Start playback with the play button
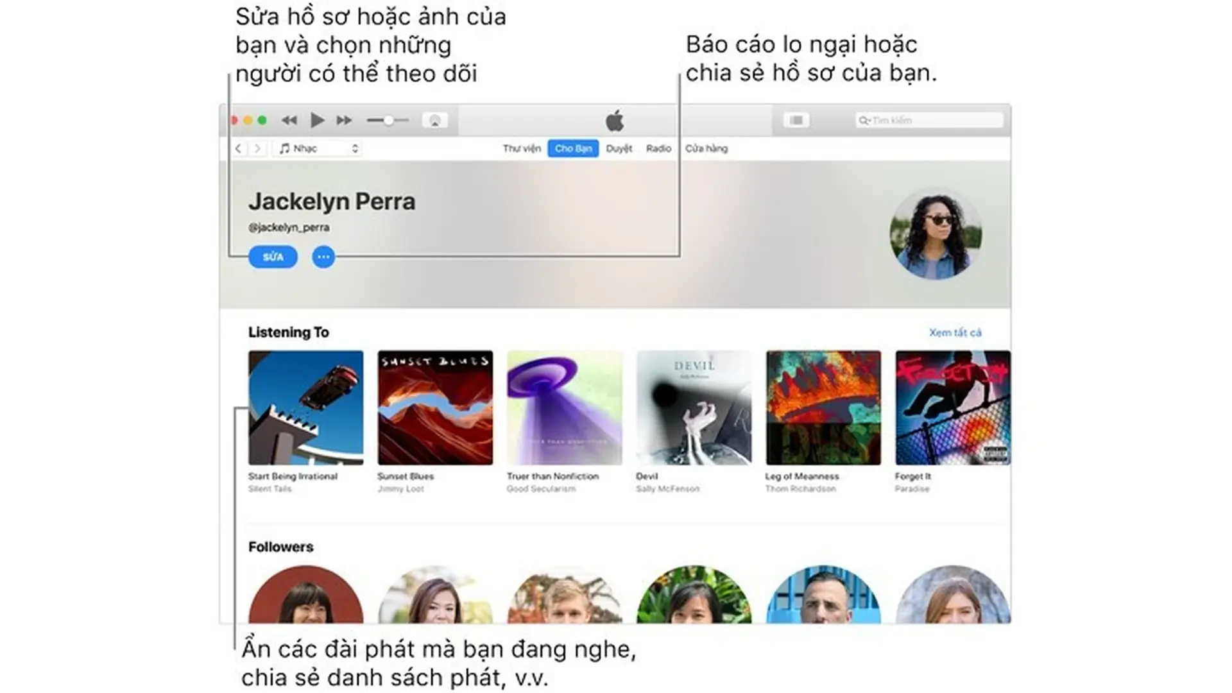Viewport: 1232px width, 693px height. (316, 120)
